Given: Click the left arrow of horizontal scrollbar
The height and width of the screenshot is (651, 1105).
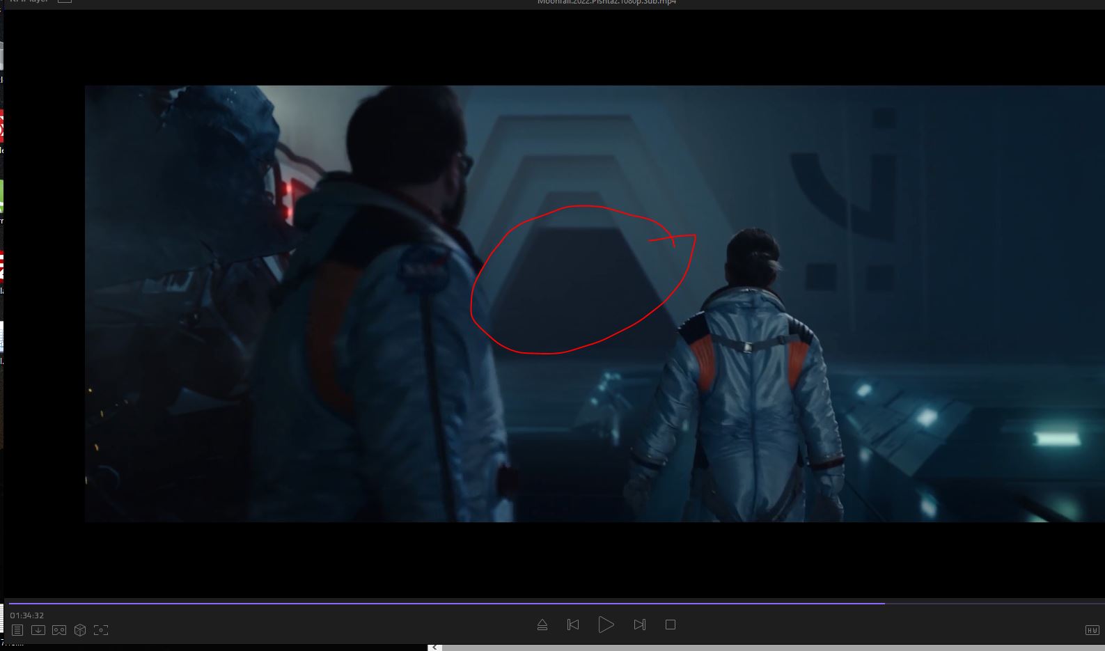Looking at the screenshot, I should [x=434, y=647].
